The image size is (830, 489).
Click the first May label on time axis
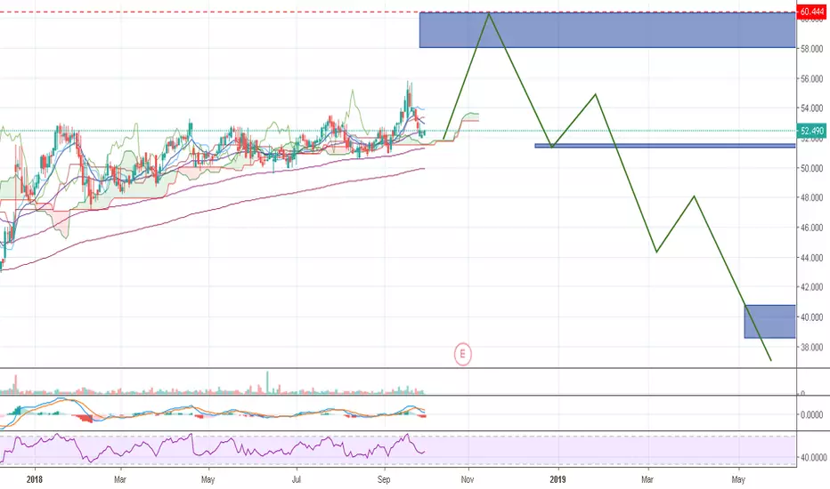(208, 479)
